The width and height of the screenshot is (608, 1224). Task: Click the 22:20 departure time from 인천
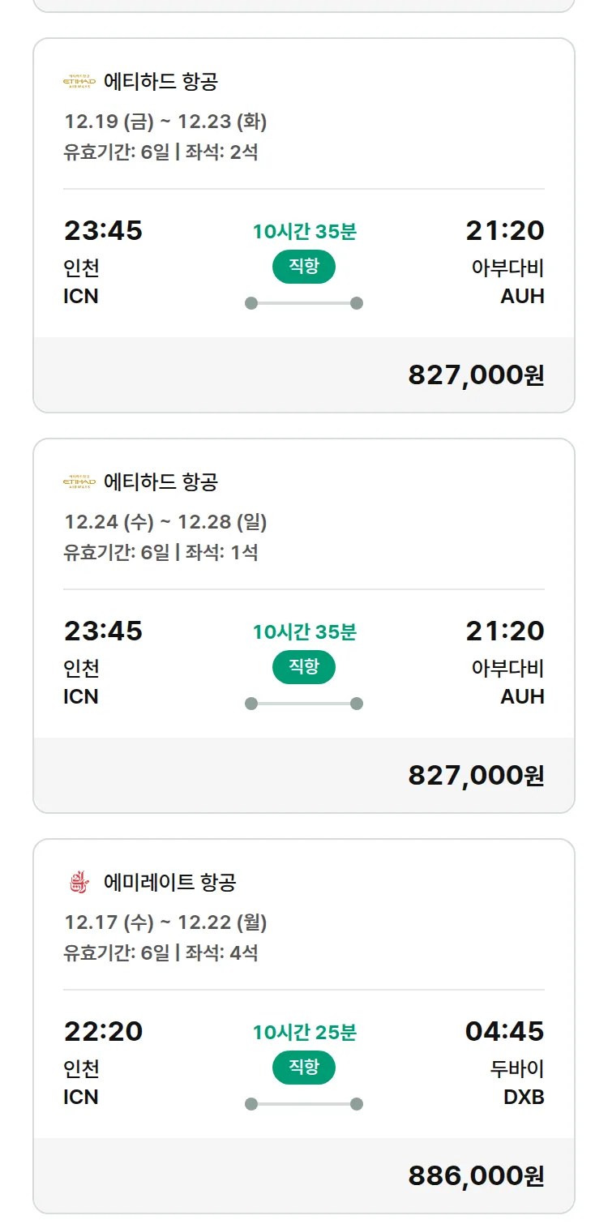coord(103,1031)
